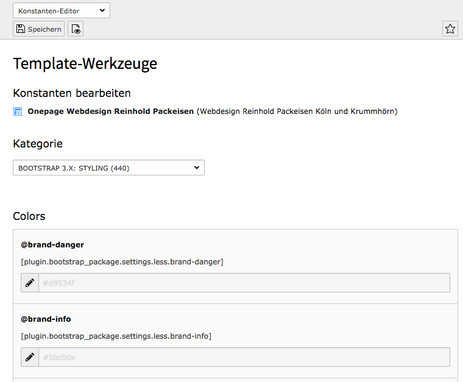463x382 pixels.
Task: Click the Template-Werkzeuge heading
Action: (x=85, y=63)
